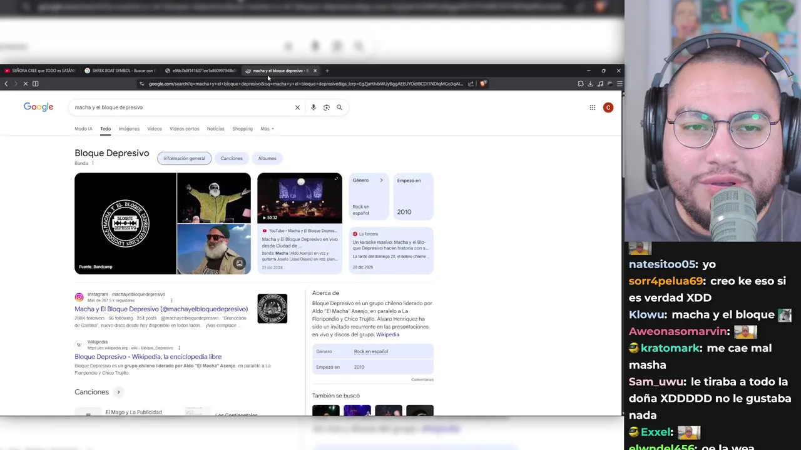Image resolution: width=801 pixels, height=450 pixels.
Task: Go back with the browser back arrow
Action: click(x=6, y=84)
